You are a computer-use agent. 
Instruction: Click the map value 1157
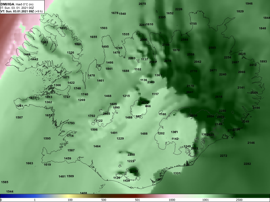pos(155,94)
